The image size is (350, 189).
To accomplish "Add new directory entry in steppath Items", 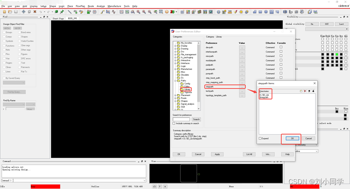I will tap(301, 91).
